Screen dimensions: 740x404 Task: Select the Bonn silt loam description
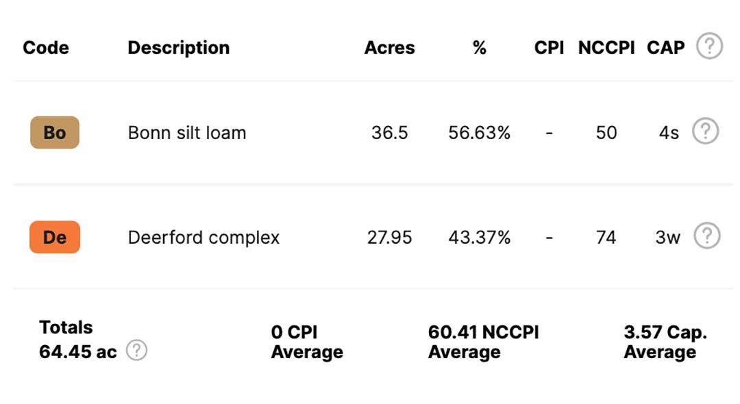pyautogui.click(x=187, y=133)
